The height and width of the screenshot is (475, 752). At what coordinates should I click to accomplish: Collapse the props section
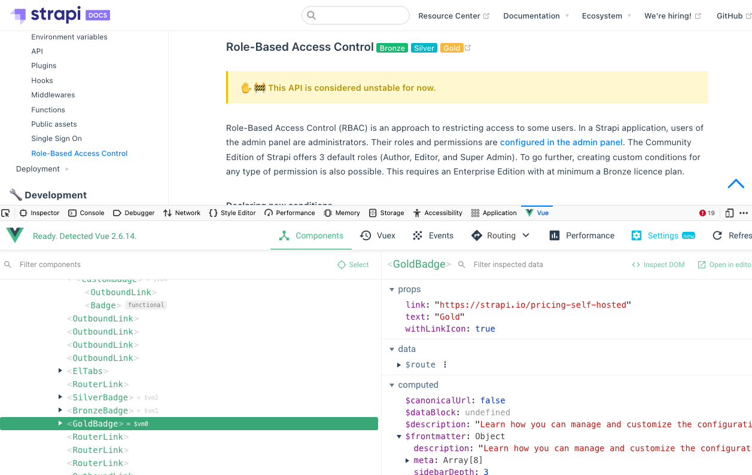coord(392,289)
